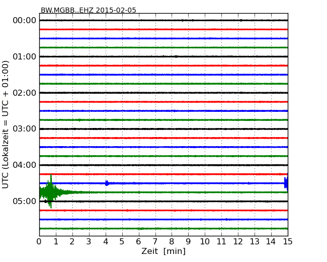The image size is (327, 262).
Task: Select x-axis tick label 8
Action: coord(172,242)
